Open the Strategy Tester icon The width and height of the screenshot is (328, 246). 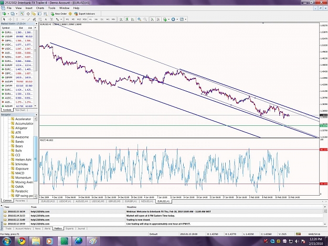[x=45, y=14]
